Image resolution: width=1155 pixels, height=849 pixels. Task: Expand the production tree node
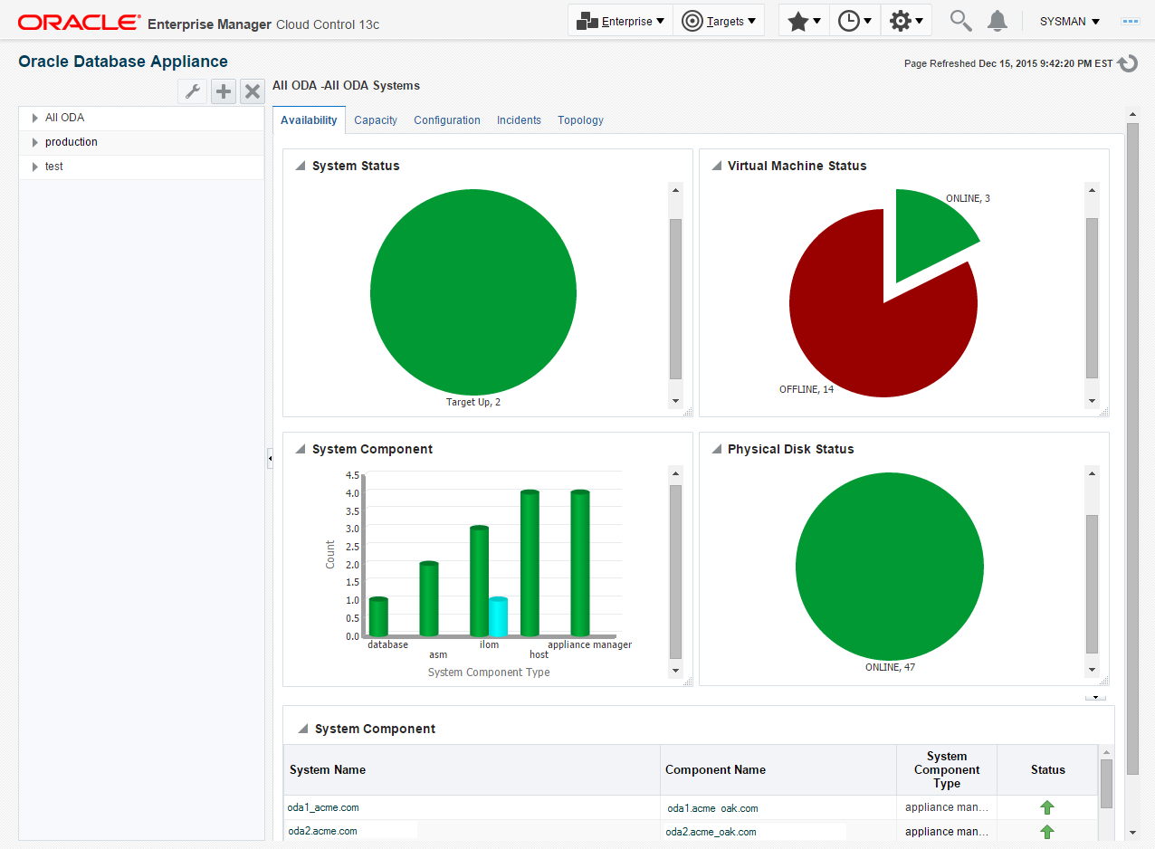[35, 142]
